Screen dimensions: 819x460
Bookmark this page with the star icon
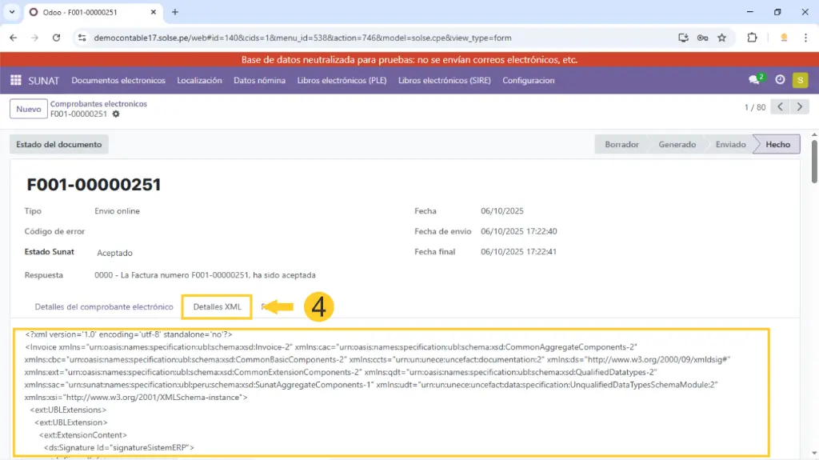click(721, 38)
